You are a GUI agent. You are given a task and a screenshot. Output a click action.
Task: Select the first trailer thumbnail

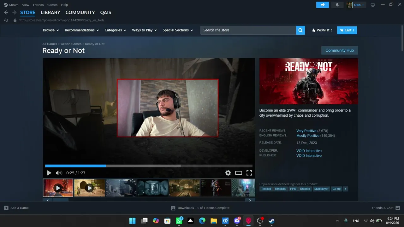(x=58, y=188)
